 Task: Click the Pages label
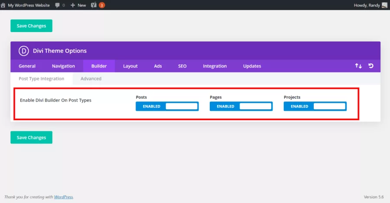pyautogui.click(x=216, y=97)
